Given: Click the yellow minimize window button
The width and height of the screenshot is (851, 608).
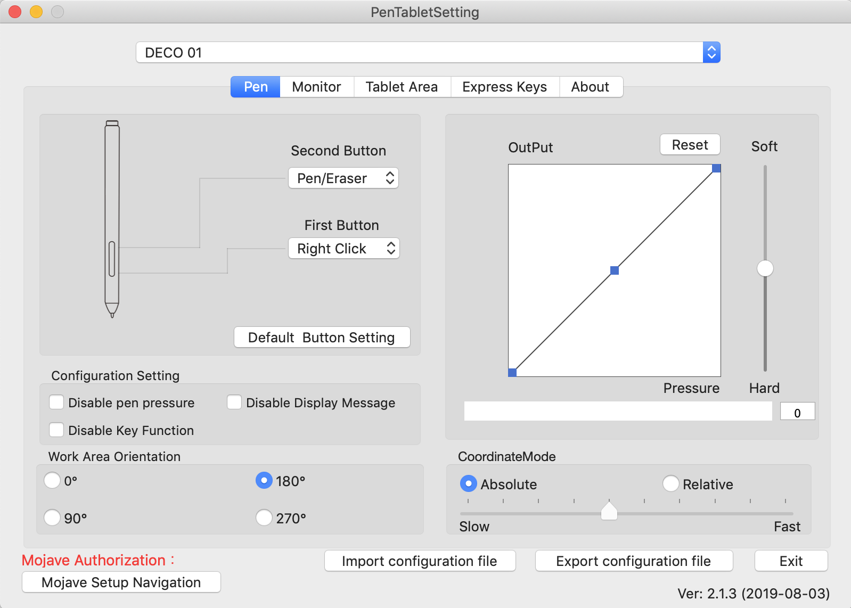Looking at the screenshot, I should tap(36, 12).
